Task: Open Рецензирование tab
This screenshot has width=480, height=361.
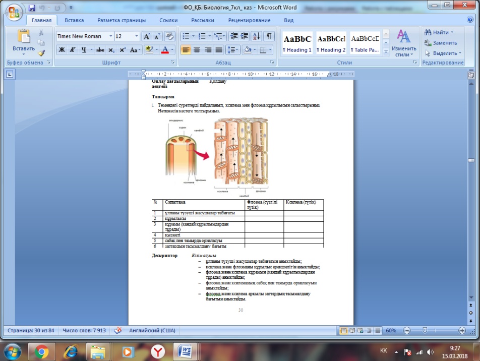Action: click(249, 20)
